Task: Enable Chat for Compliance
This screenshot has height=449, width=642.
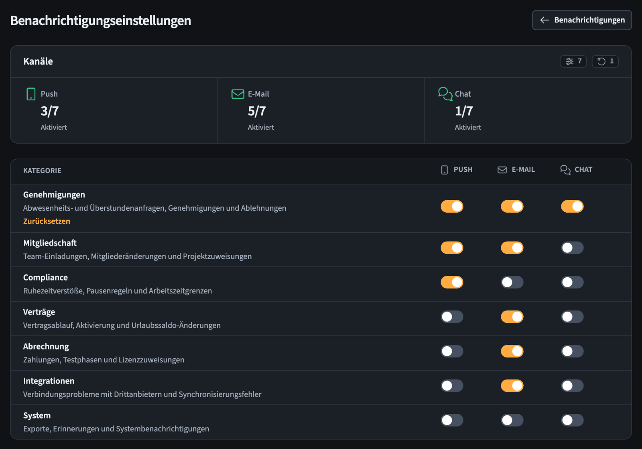Action: point(573,282)
